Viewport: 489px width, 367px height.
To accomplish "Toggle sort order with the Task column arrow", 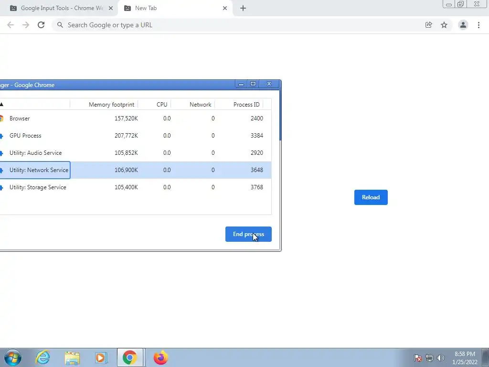I will 1,104.
